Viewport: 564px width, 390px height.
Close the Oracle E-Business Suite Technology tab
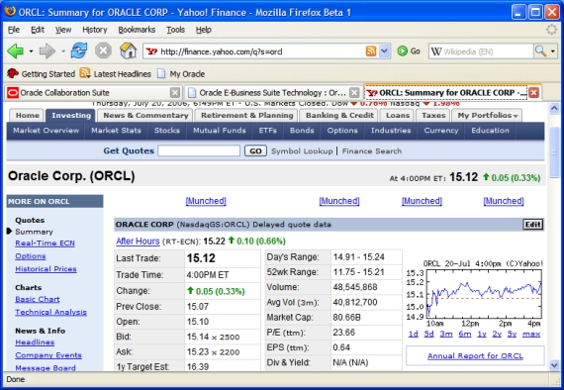click(x=354, y=93)
